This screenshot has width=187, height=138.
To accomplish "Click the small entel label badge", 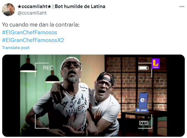I will [x=142, y=110].
